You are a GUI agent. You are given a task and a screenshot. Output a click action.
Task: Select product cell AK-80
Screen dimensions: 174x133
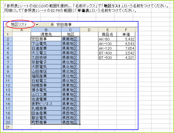click(107, 39)
